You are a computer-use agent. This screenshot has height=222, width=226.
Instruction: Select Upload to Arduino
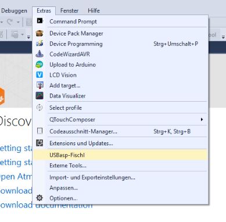tap(120, 65)
